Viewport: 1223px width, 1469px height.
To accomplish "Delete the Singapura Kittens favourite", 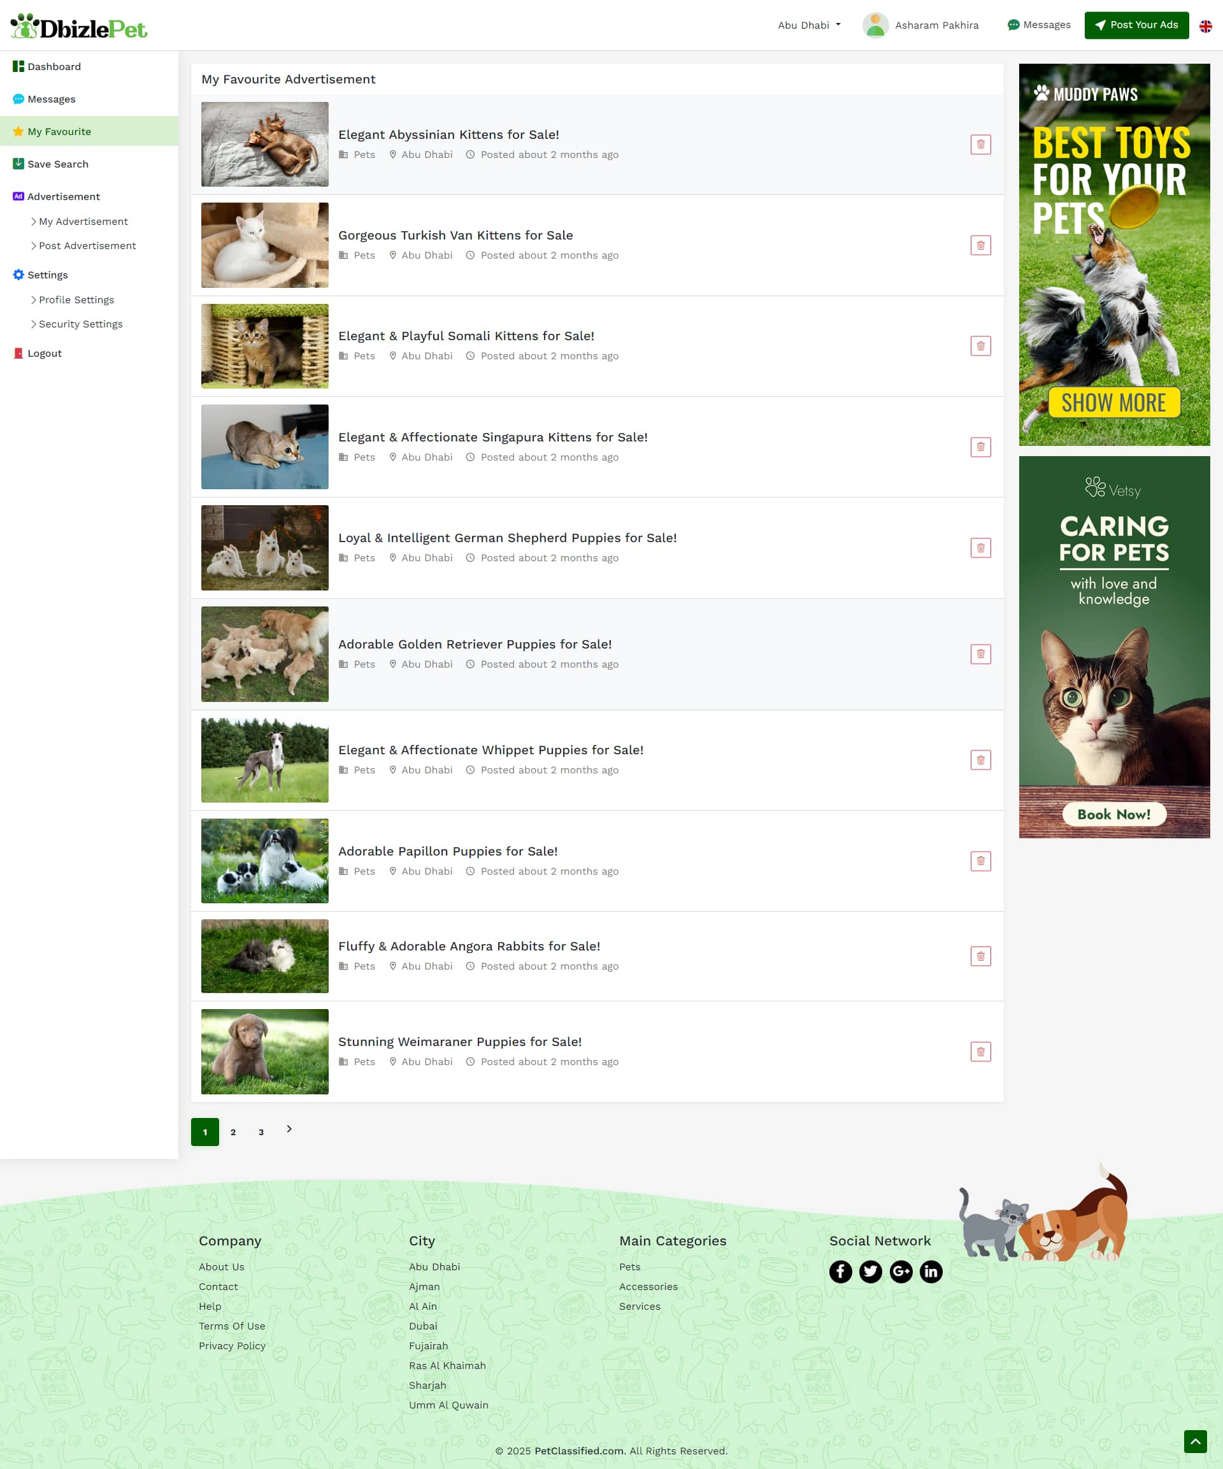I will (980, 447).
